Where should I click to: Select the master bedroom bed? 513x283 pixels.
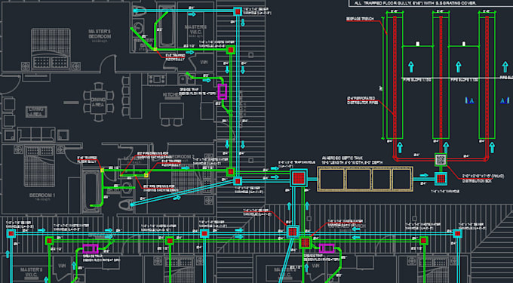(51, 49)
